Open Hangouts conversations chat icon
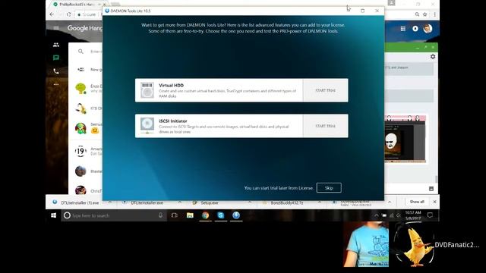Screen dimensions: 486x273 point(56,58)
